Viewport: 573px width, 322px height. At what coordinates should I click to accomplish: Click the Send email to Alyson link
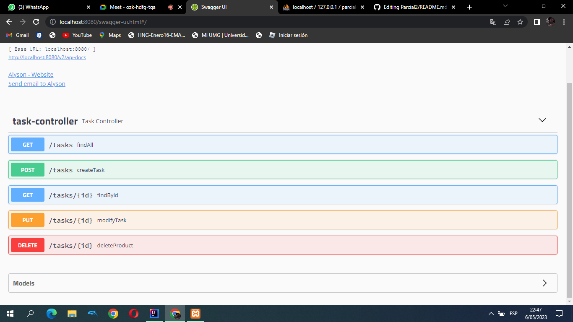[x=37, y=84]
